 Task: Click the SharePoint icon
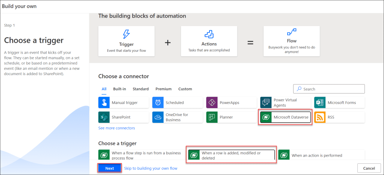104,117
